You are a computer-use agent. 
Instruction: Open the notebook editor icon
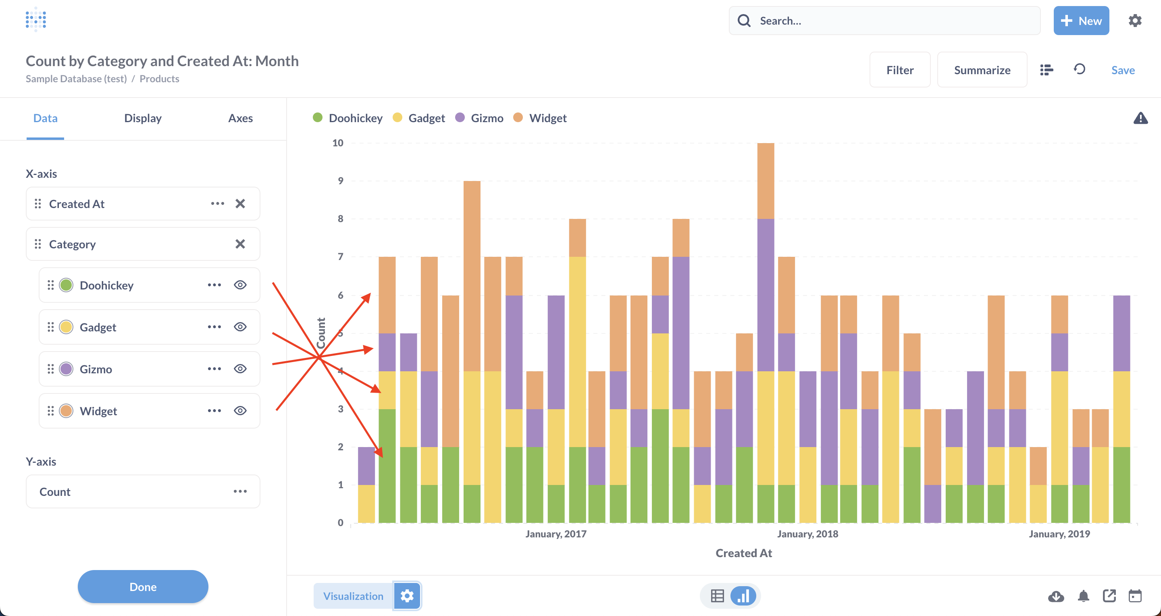[1046, 70]
